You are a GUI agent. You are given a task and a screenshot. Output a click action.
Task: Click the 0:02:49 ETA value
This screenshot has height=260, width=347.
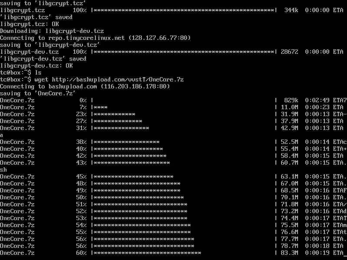click(317, 101)
